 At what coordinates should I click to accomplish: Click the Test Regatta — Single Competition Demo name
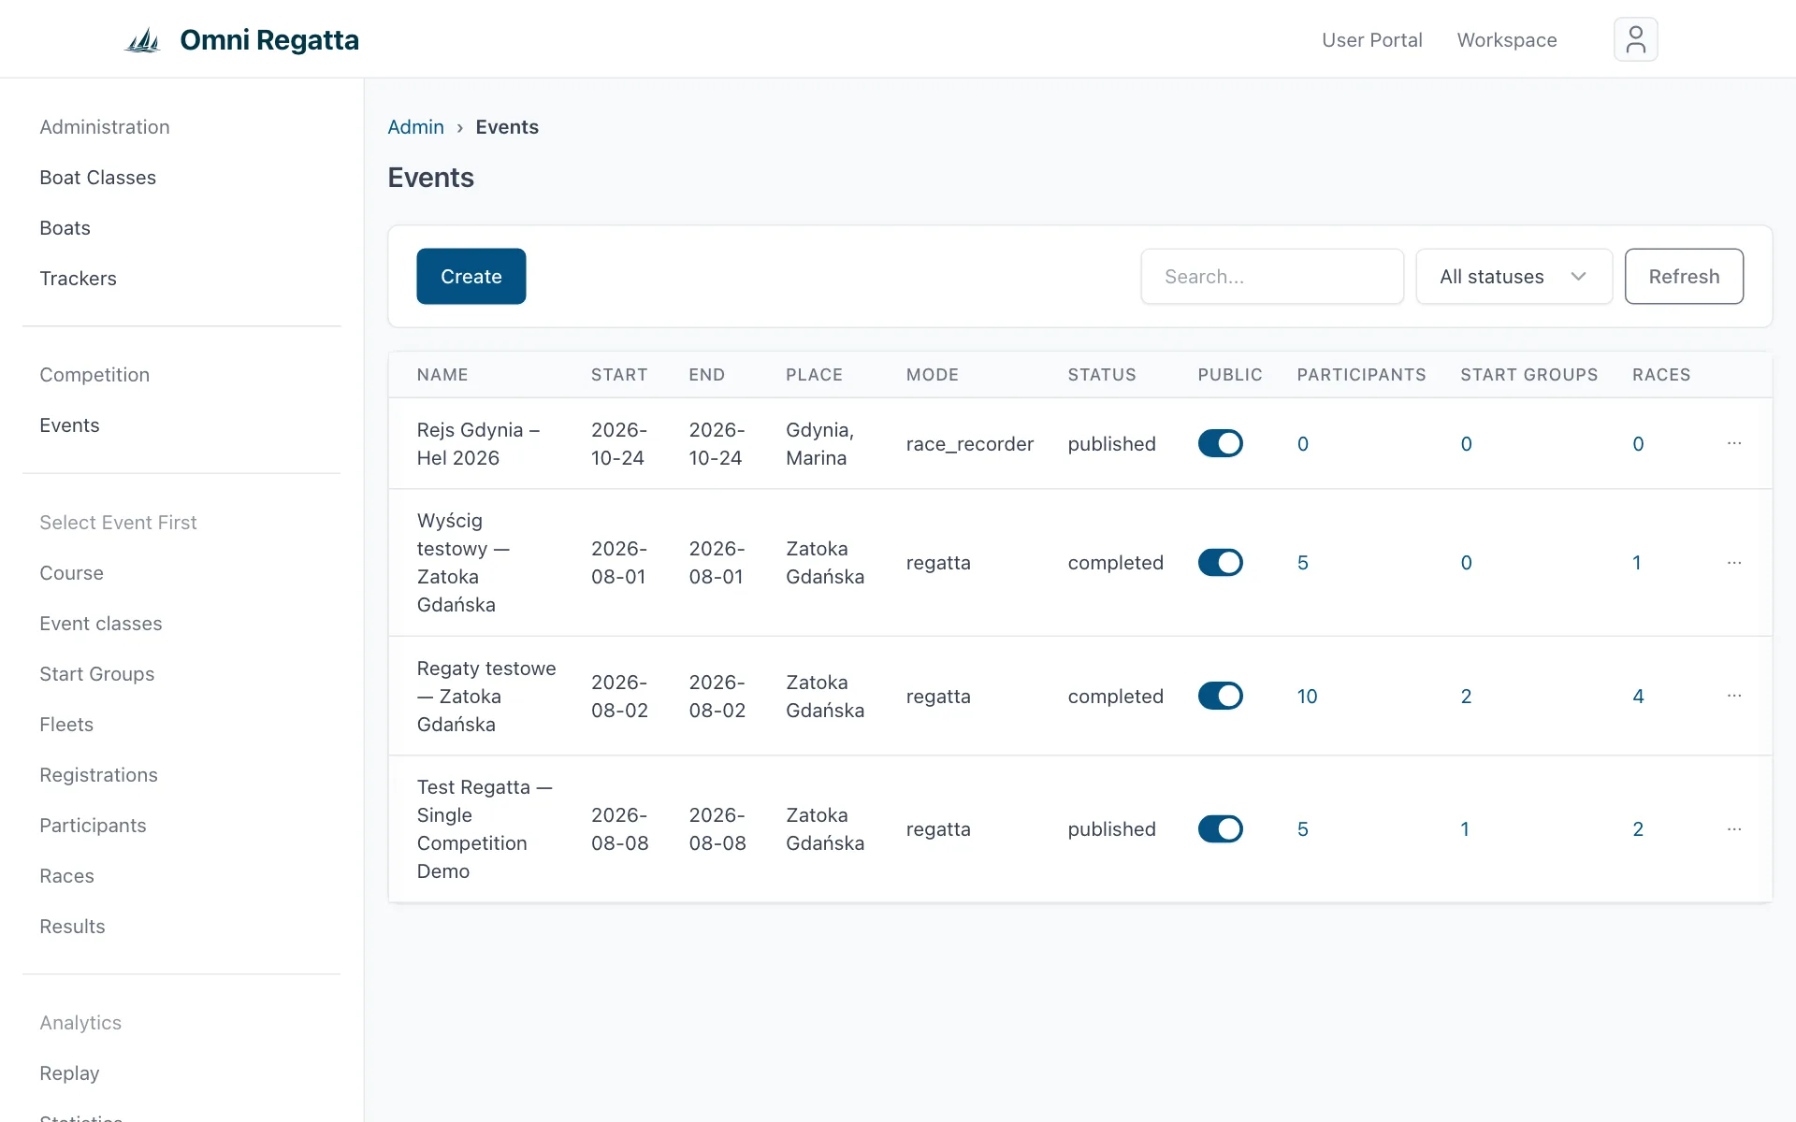point(485,829)
